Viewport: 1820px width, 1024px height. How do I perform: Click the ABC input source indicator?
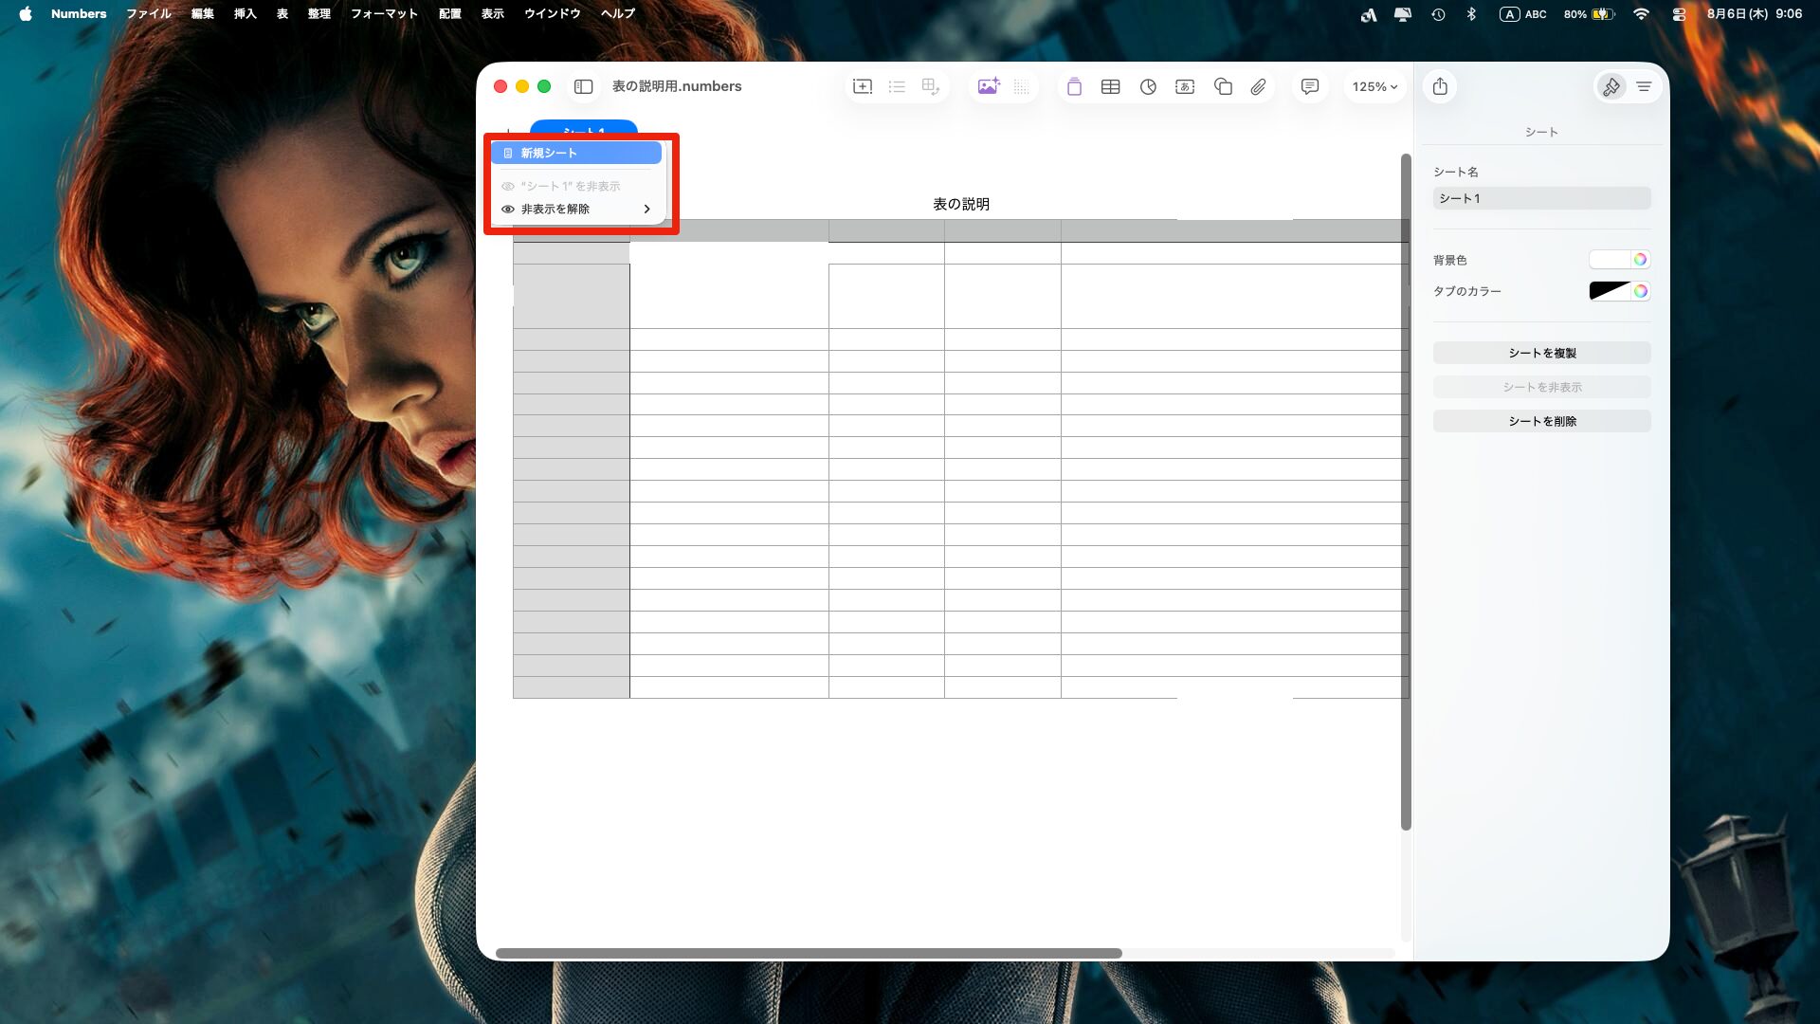pos(1523,14)
